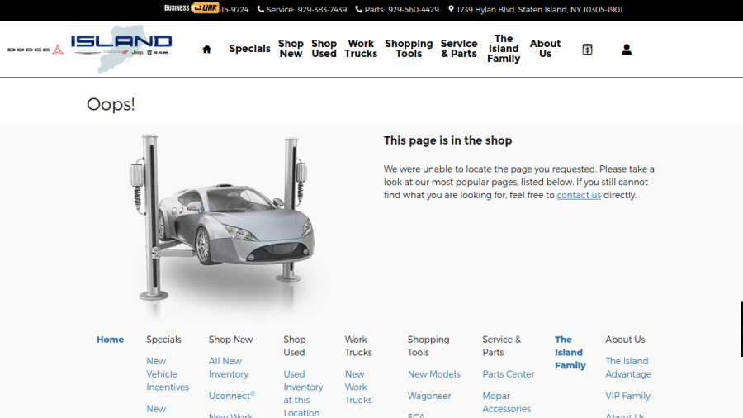Image resolution: width=743 pixels, height=418 pixels.
Task: Click the Home sitemap link
Action: click(x=110, y=340)
